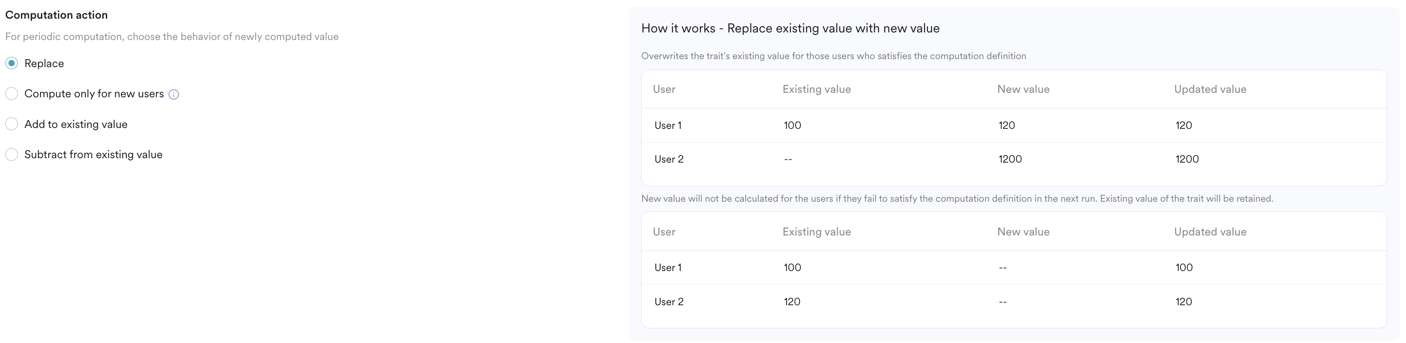Click "User" column header in the lower table
Viewport: 1406px width, 343px height.
(x=664, y=232)
